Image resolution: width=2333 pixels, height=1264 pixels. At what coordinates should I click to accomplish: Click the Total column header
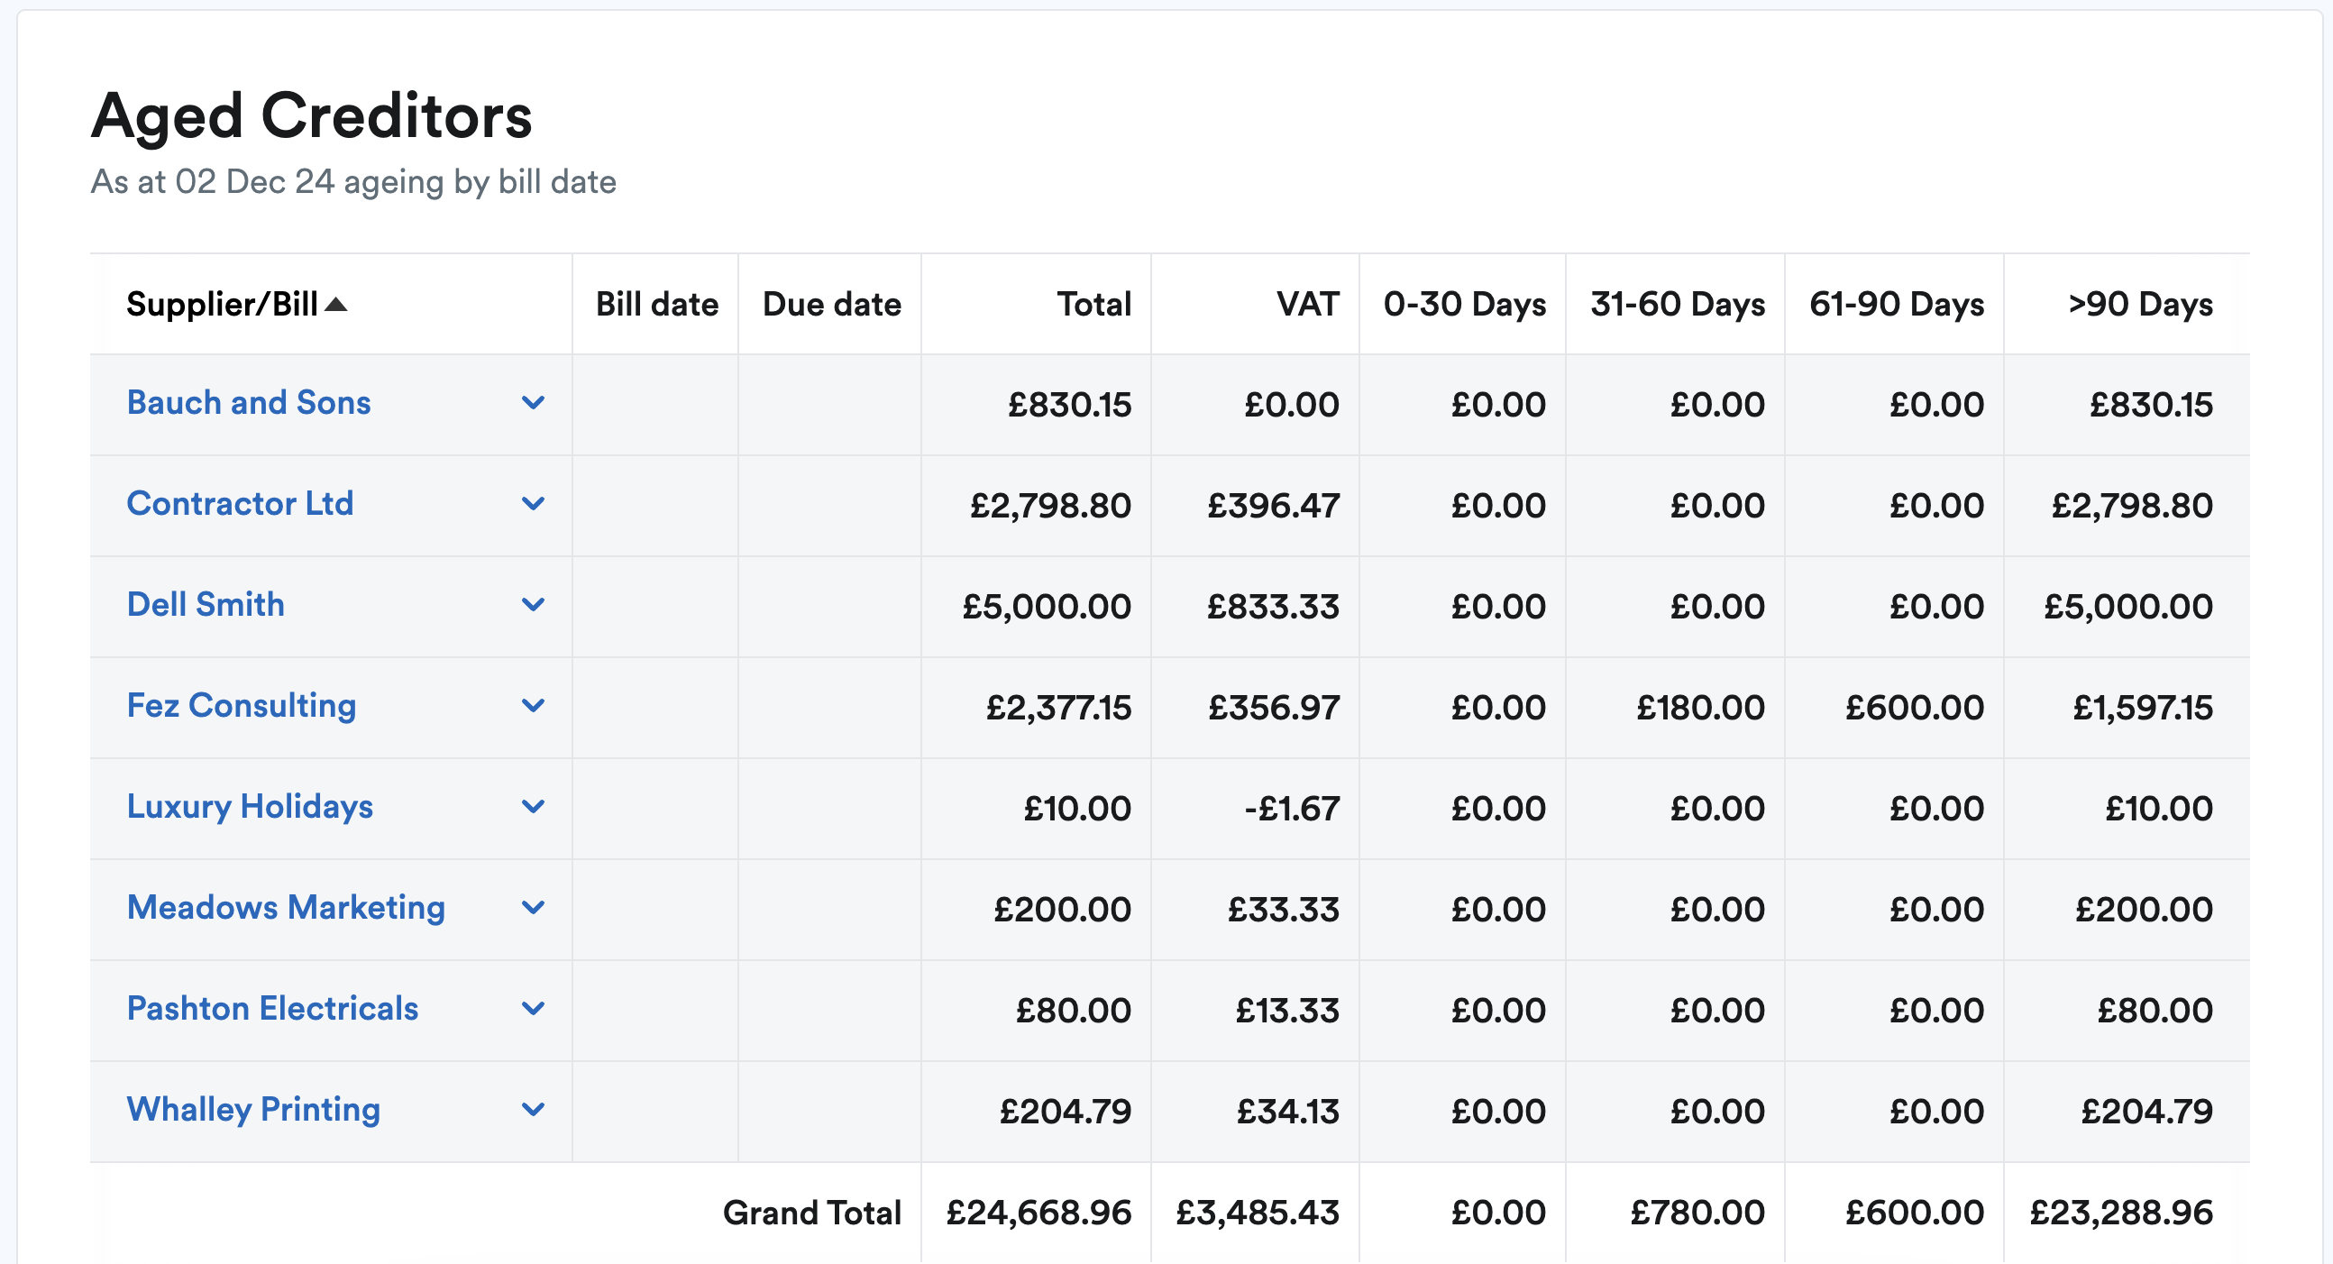click(1093, 305)
